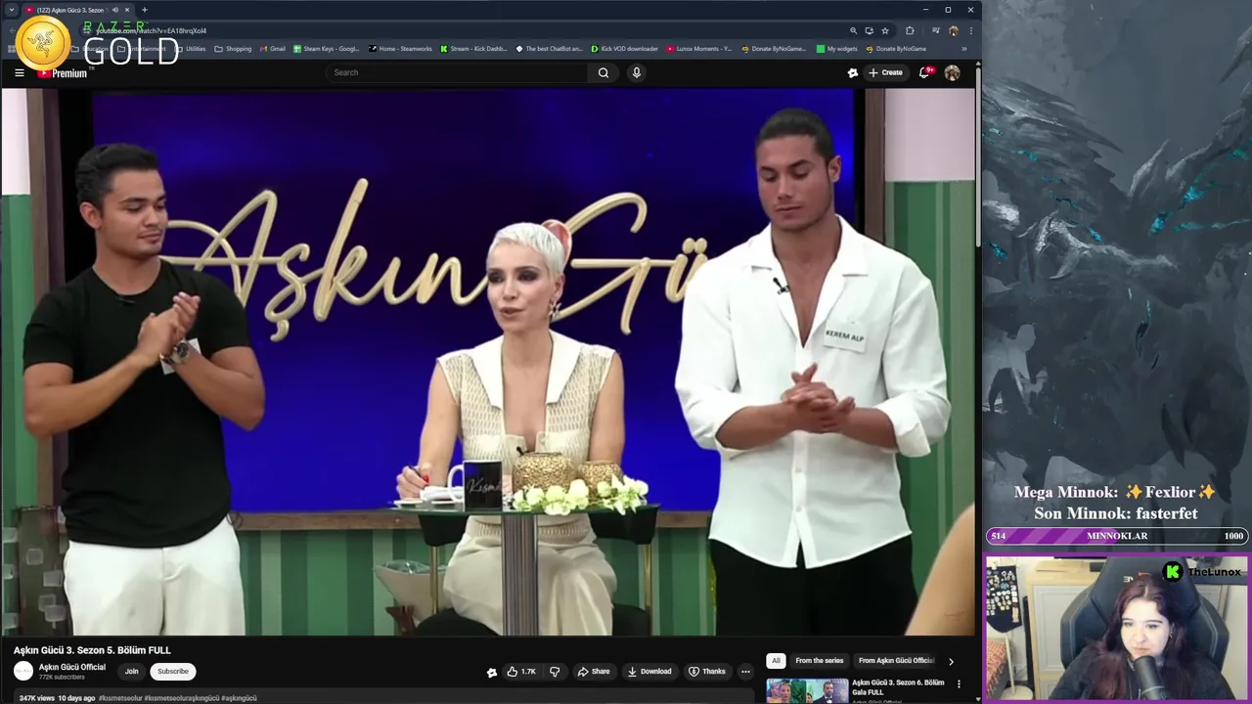Open Aşkın Gücü Official channel avatar

[x=23, y=671]
